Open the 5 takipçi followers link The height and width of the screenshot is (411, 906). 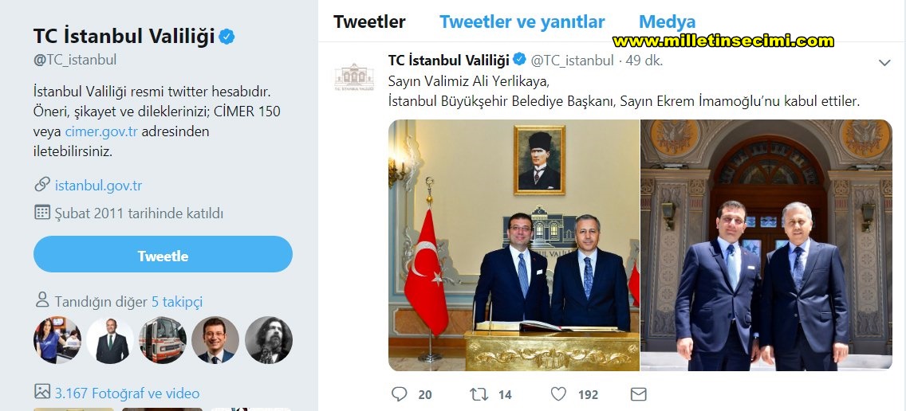pos(177,302)
